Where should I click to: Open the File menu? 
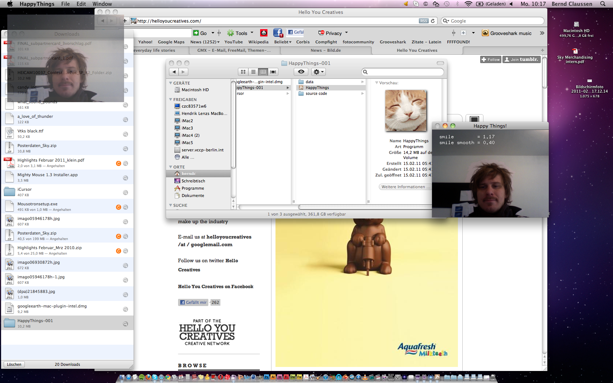(65, 4)
